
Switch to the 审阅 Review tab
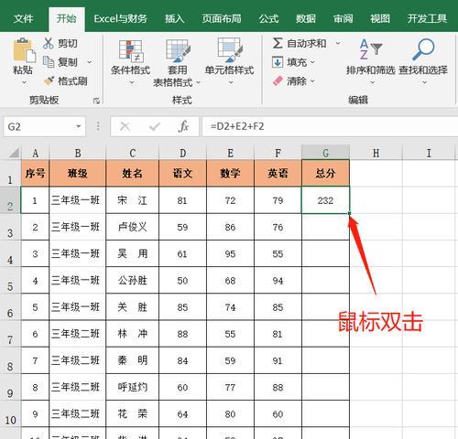pos(343,19)
